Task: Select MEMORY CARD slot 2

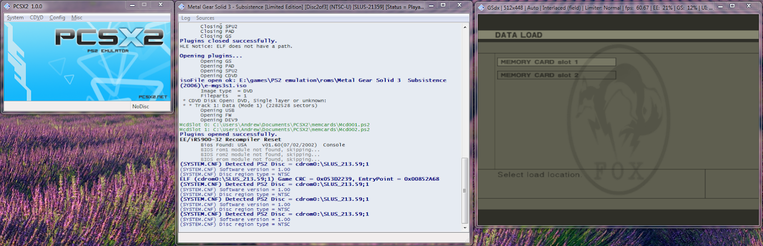Action: (x=556, y=75)
